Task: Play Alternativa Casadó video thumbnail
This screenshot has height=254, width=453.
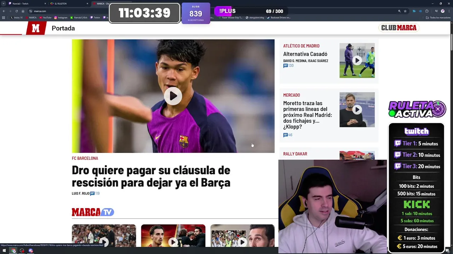Action: click(x=357, y=60)
